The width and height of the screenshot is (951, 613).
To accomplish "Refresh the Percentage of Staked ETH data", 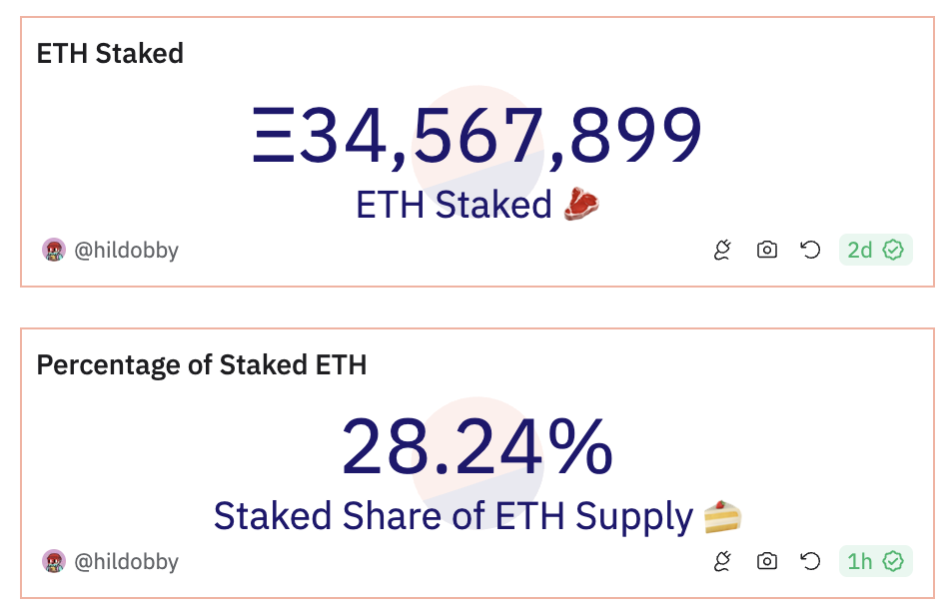I will pos(811,562).
